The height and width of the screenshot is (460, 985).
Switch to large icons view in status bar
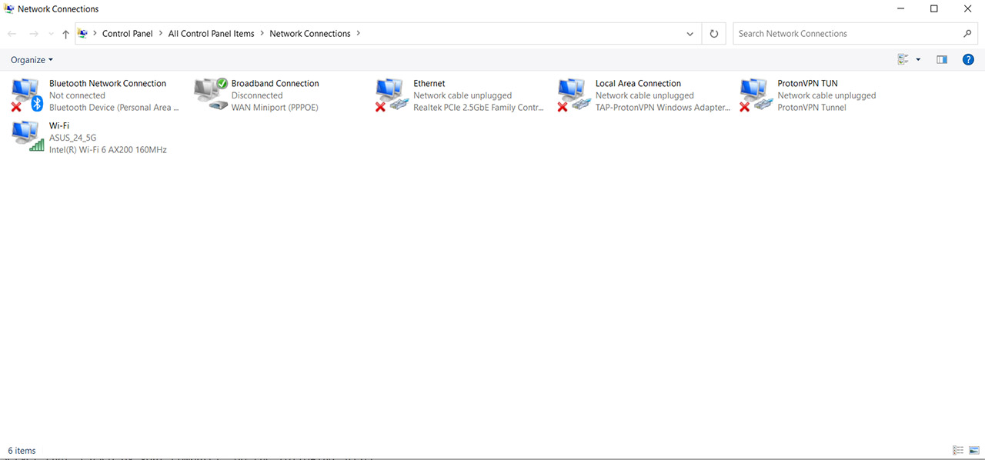pyautogui.click(x=973, y=450)
